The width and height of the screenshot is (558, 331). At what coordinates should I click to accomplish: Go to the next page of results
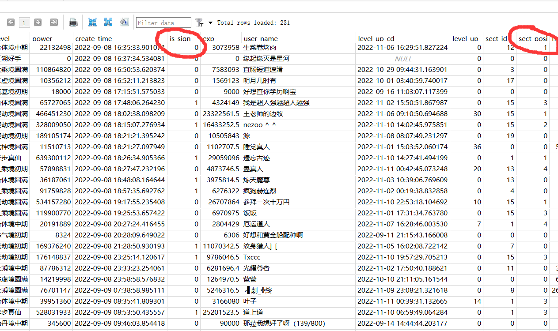38,22
